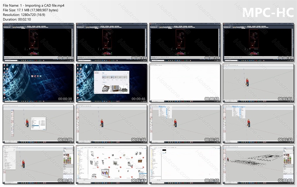The height and width of the screenshot is (187, 297).
Task: Click the MPC-HC logo
Action: click(268, 12)
